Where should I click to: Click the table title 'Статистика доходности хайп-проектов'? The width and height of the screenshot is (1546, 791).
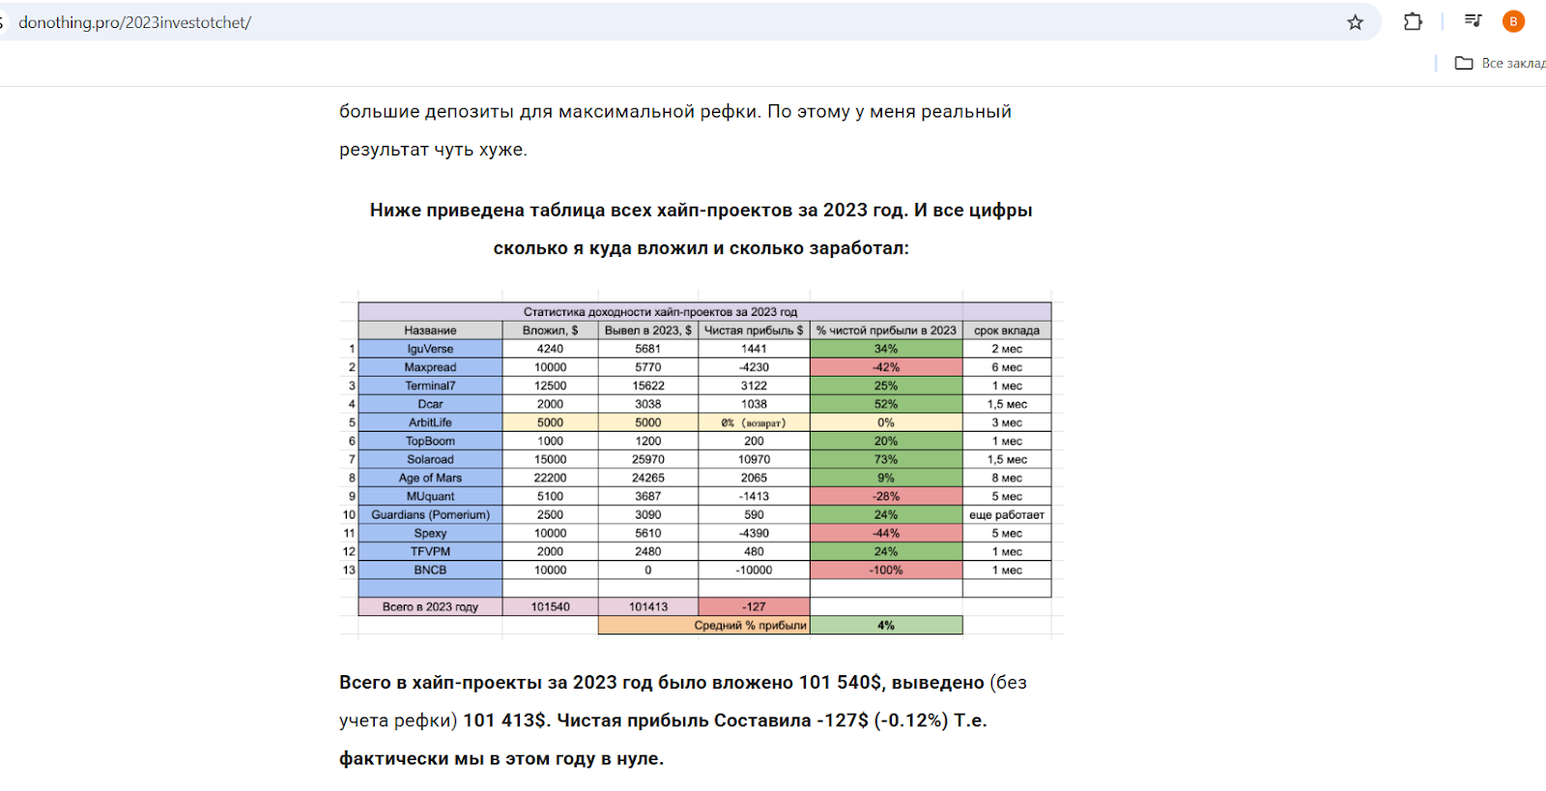pos(661,312)
